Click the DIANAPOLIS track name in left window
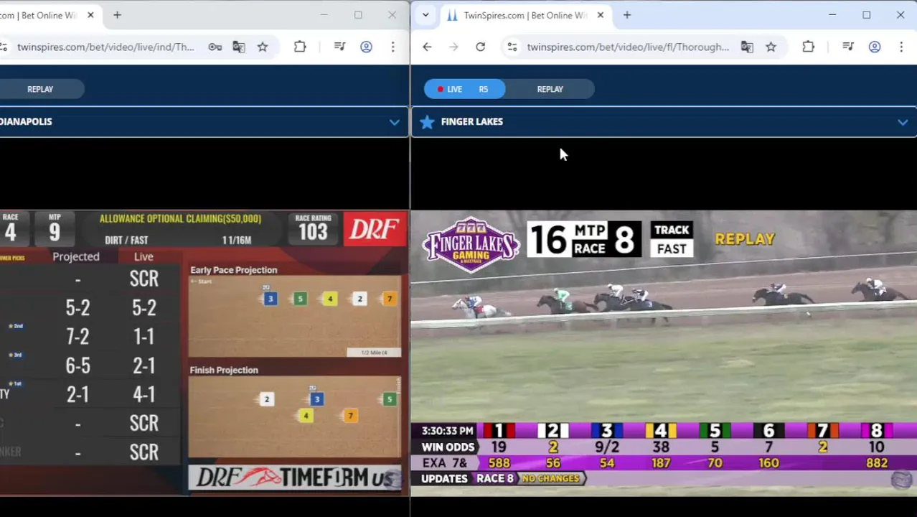This screenshot has width=917, height=517. pos(26,122)
